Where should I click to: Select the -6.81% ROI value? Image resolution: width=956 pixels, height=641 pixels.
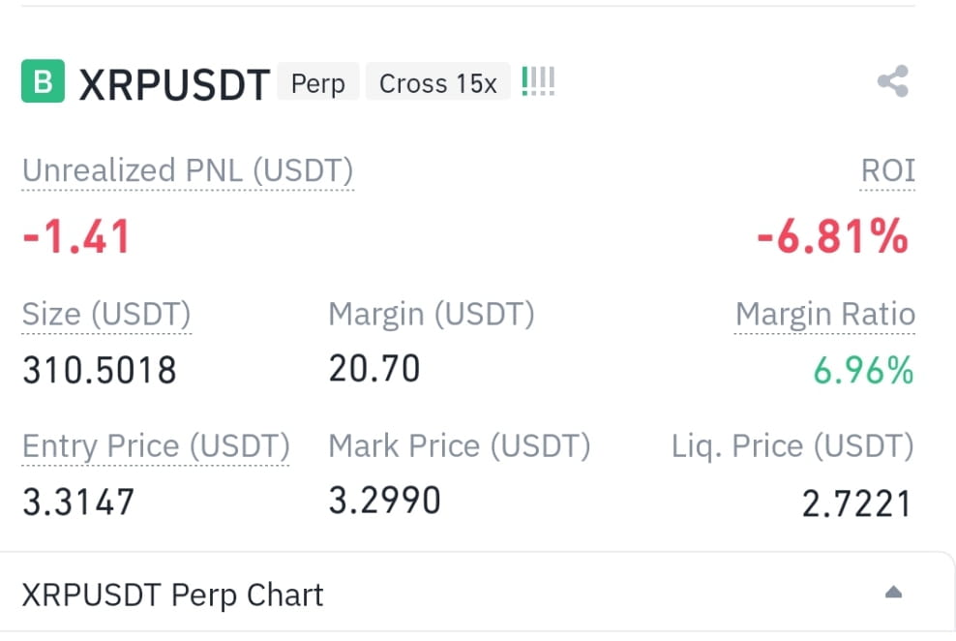[x=833, y=236]
